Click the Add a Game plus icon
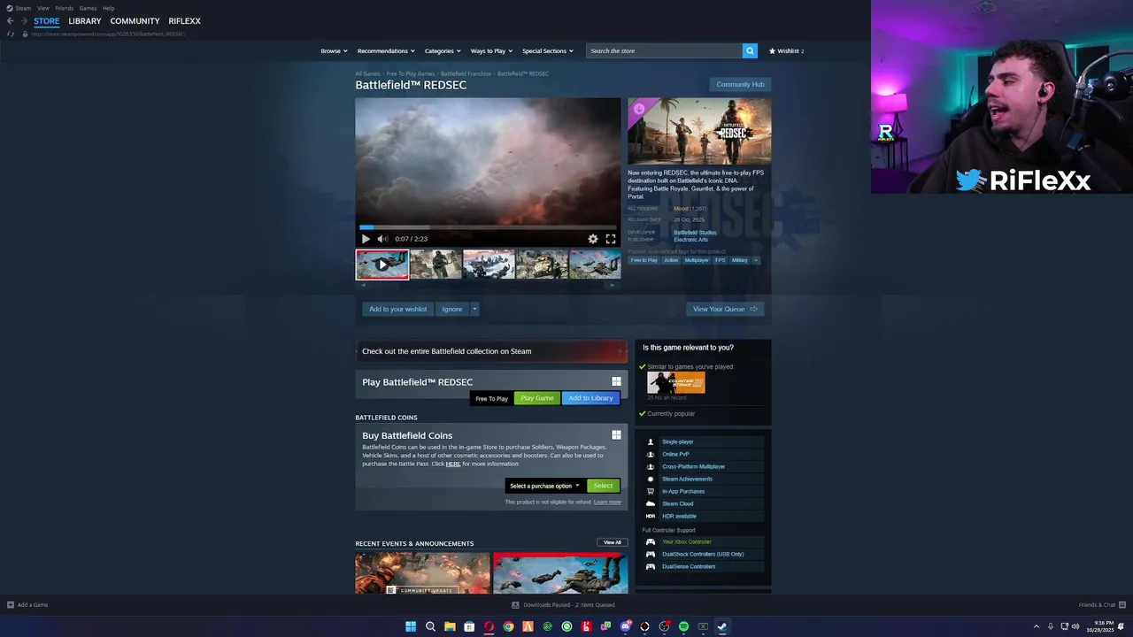 pyautogui.click(x=11, y=605)
